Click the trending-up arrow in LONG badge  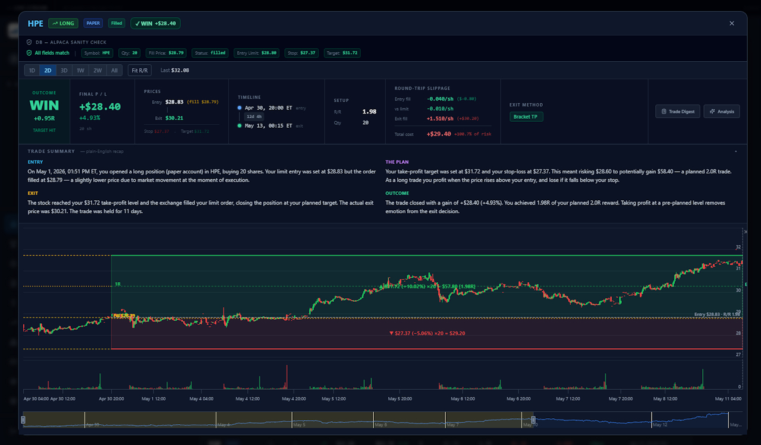55,23
